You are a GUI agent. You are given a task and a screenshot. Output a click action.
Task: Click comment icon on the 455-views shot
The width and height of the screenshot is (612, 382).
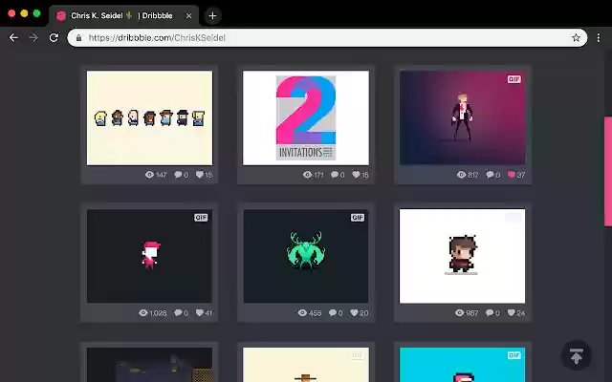[x=333, y=312]
